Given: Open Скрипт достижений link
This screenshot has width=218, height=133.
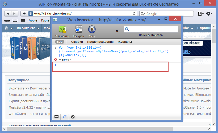Looking at the screenshot, I should pyautogui.click(x=30, y=101).
